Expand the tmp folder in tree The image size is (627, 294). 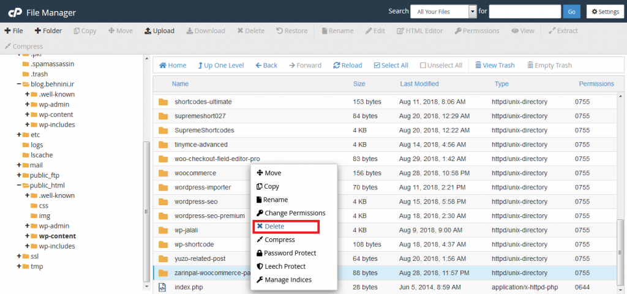(19, 266)
